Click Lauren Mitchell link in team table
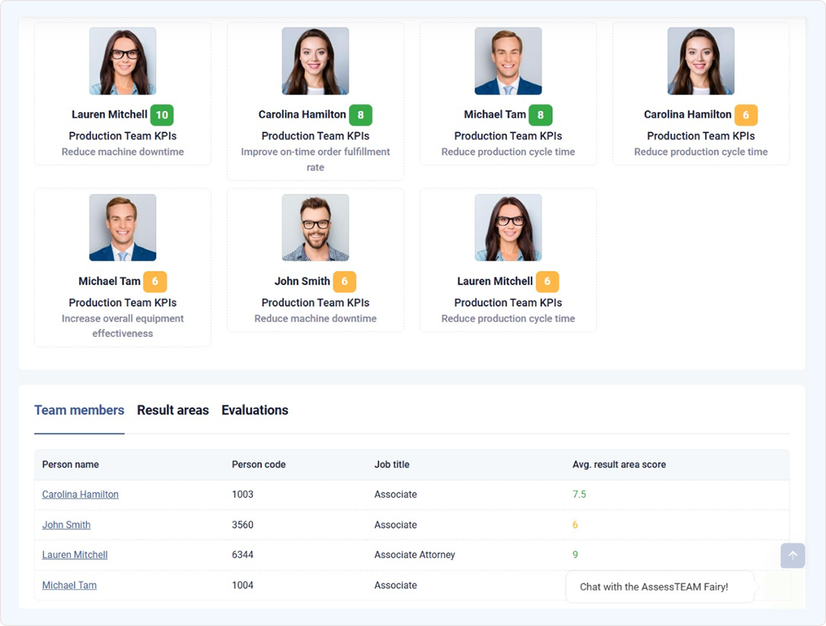This screenshot has height=626, width=826. click(75, 555)
